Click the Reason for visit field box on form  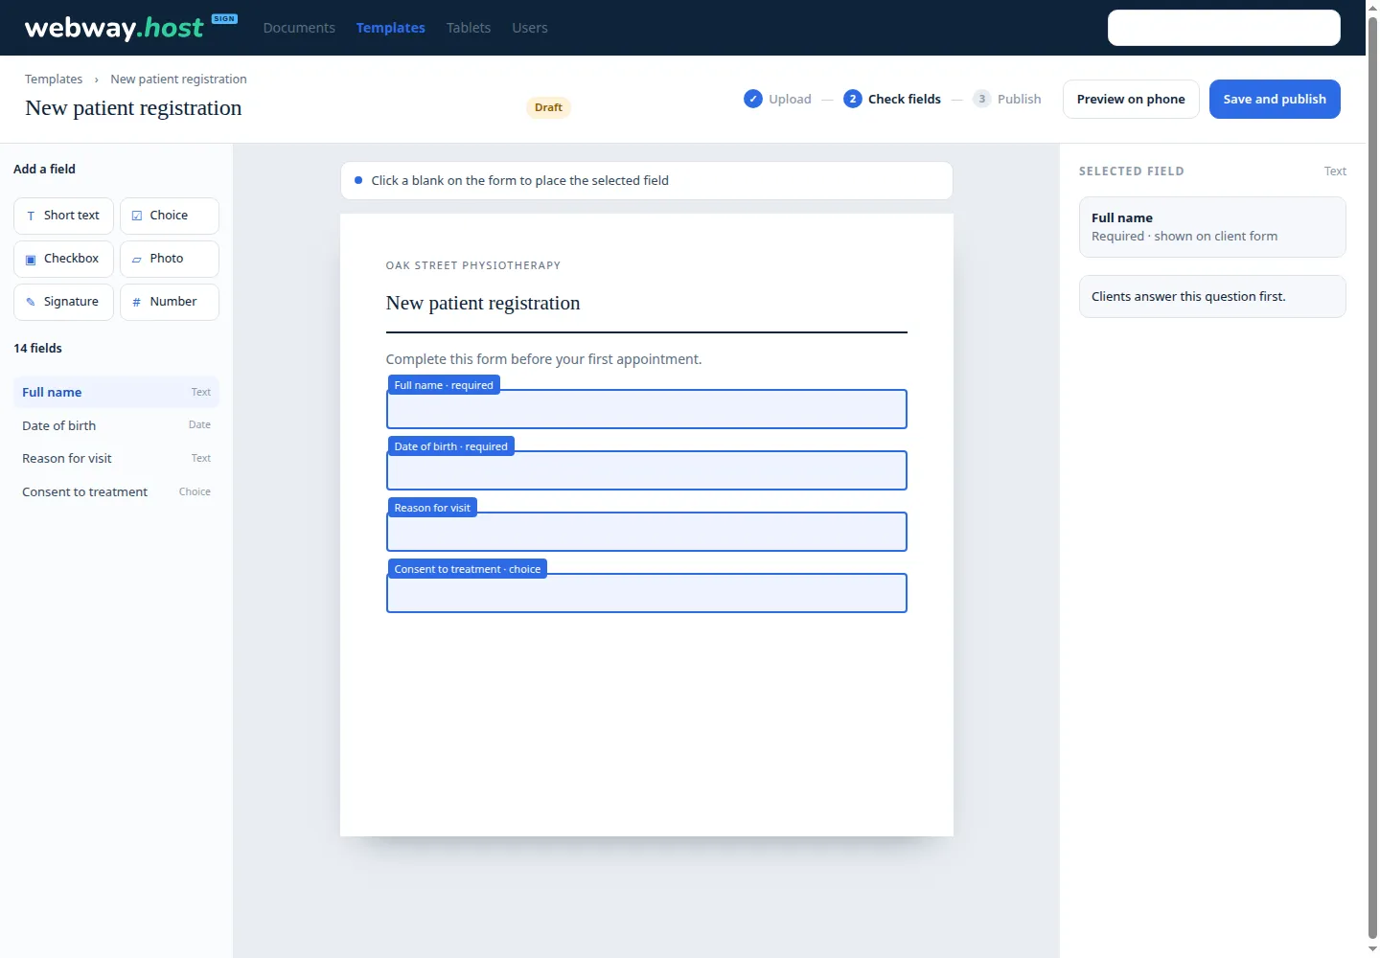pos(647,532)
